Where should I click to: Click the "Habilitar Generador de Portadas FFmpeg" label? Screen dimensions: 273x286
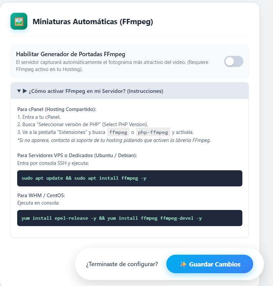[71, 54]
